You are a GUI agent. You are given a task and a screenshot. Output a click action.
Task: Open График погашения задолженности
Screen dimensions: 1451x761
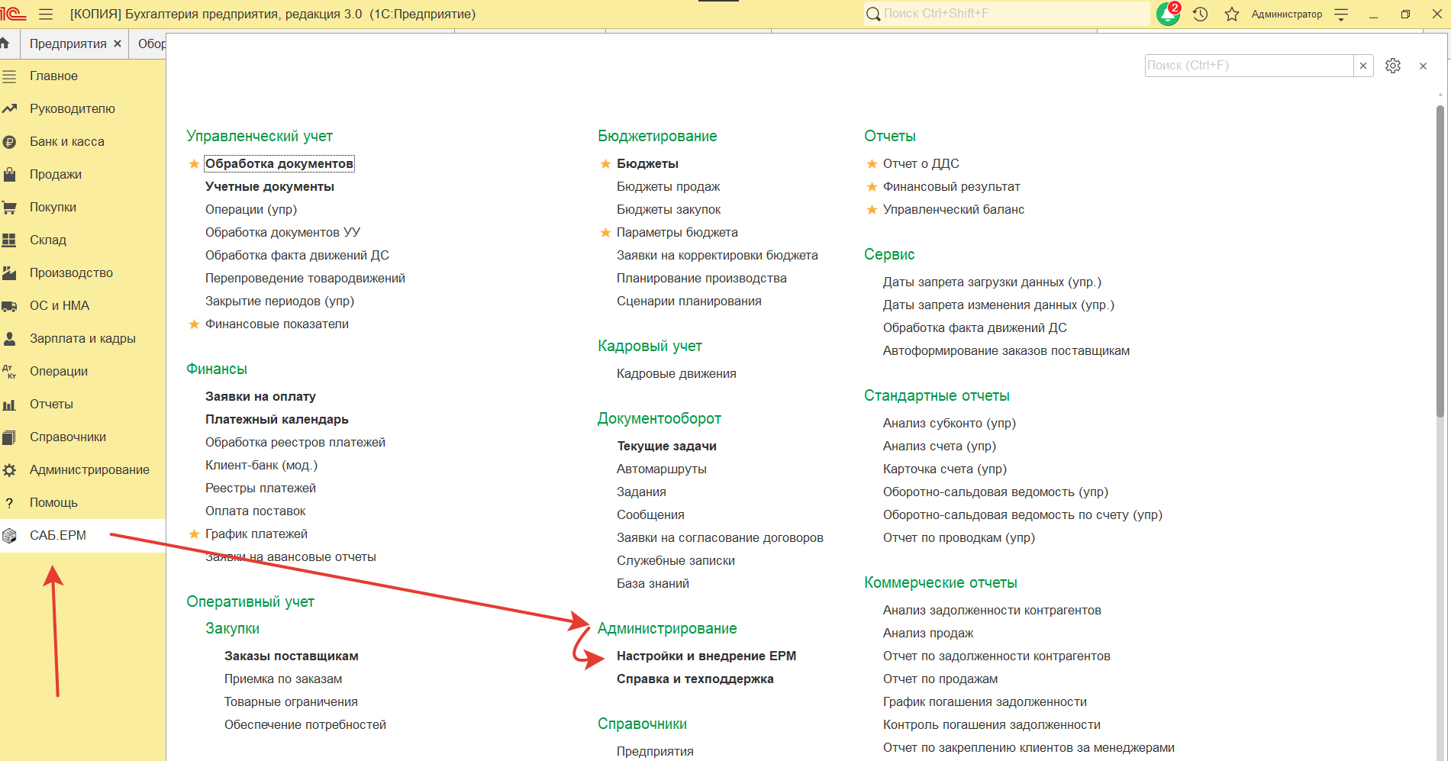[985, 702]
